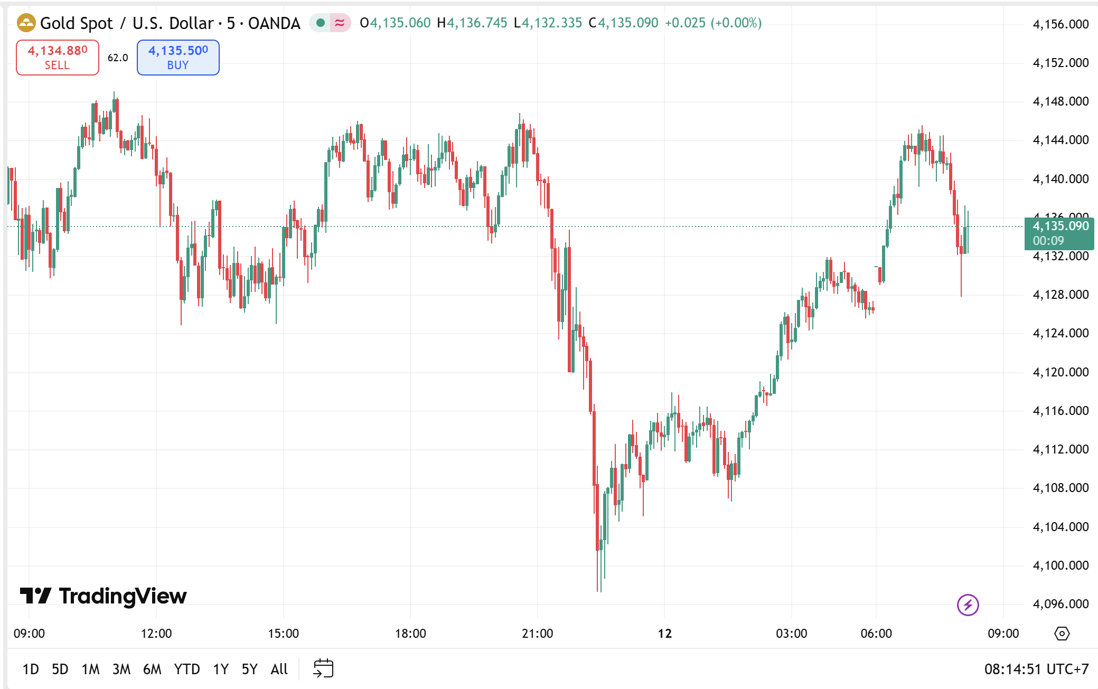Show the All time range
Viewport: 1098px width, 689px height.
tap(279, 669)
